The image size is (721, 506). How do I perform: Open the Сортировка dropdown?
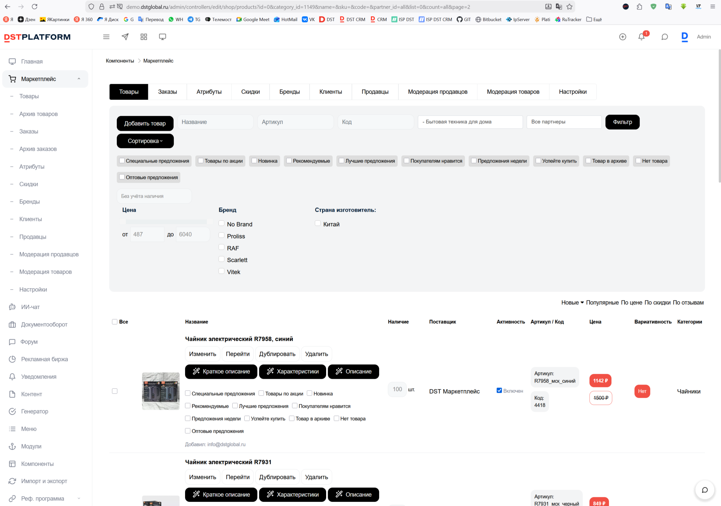pos(145,141)
